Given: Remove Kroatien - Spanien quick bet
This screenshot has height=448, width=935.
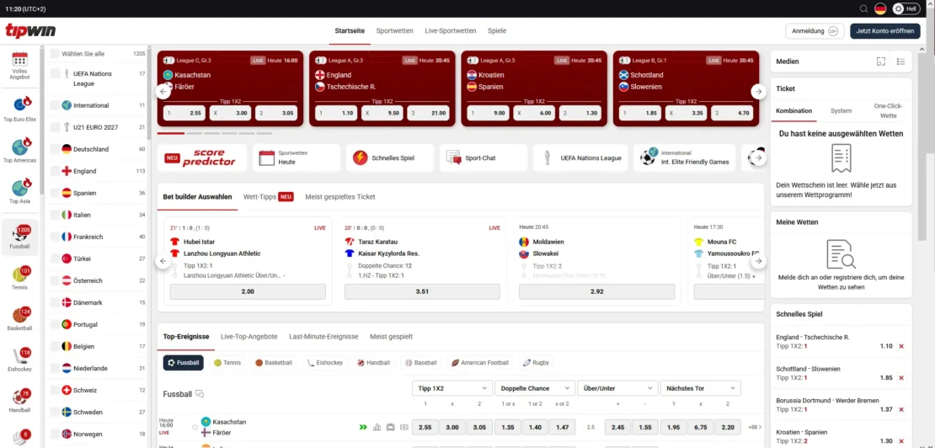Looking at the screenshot, I should (901, 441).
